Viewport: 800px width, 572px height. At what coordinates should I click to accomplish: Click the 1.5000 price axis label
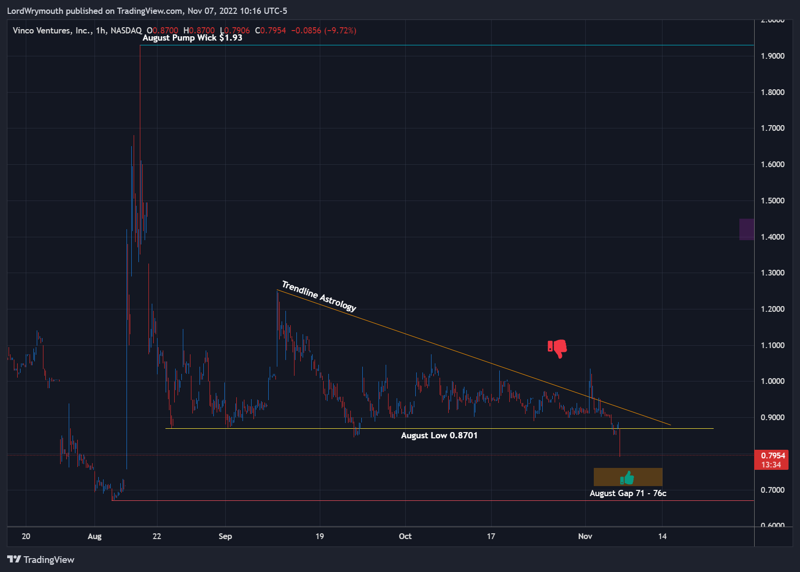pos(772,201)
